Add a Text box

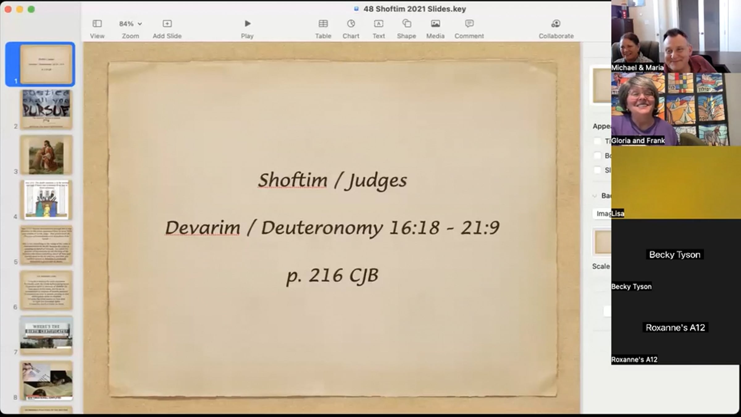click(379, 24)
